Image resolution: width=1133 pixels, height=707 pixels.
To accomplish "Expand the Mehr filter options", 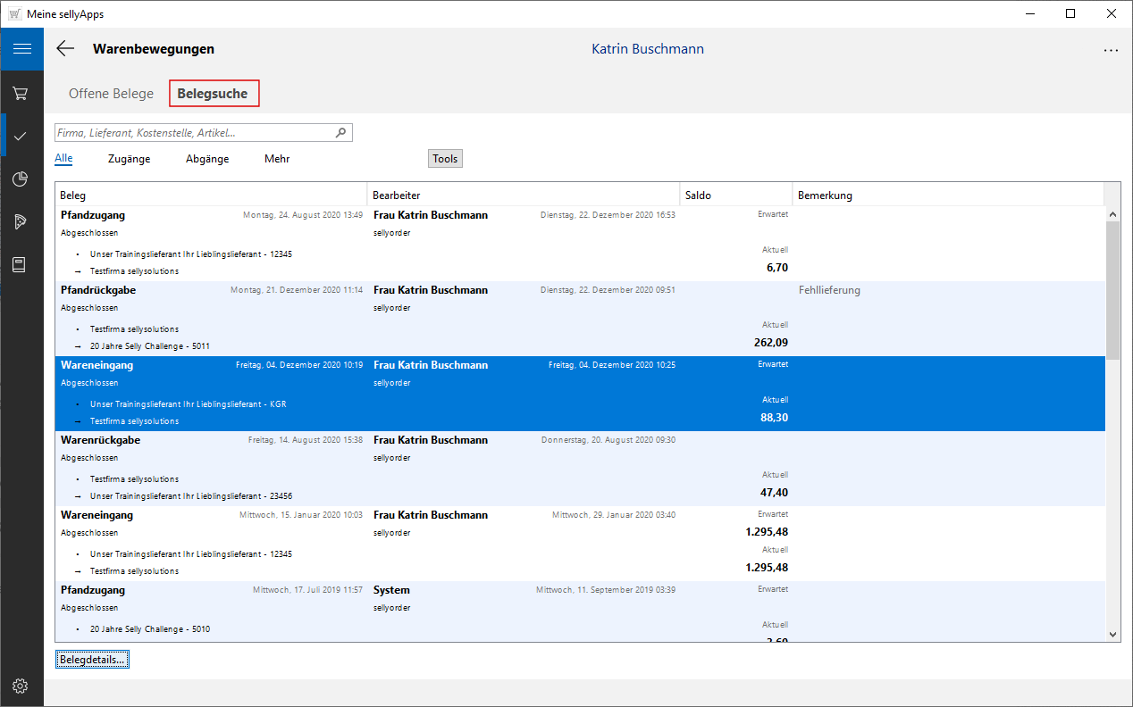I will (x=277, y=159).
